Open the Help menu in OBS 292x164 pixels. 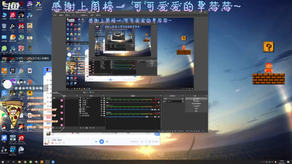coord(99,15)
